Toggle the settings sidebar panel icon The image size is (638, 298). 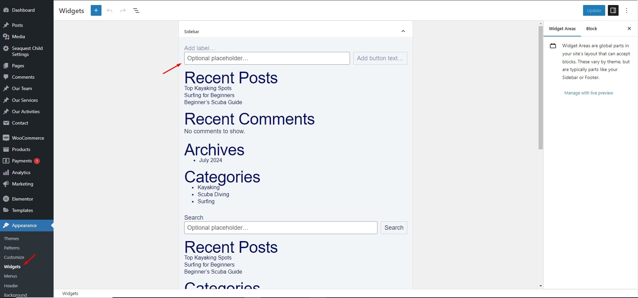tap(613, 10)
